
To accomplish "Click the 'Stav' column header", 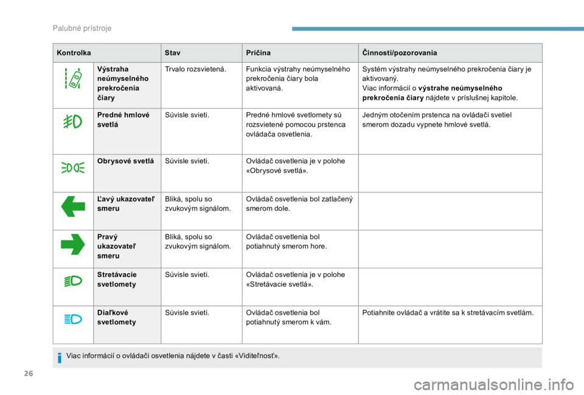I will coord(172,52).
